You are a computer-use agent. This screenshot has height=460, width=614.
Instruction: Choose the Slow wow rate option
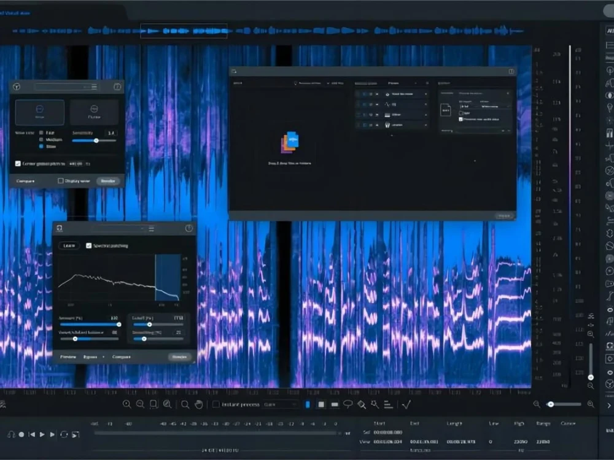tap(41, 147)
